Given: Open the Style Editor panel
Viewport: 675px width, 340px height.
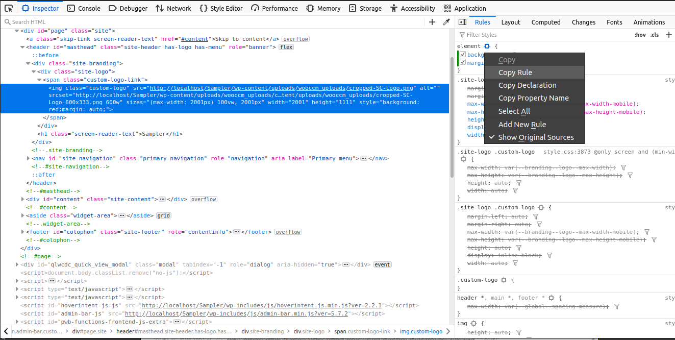Looking at the screenshot, I should [221, 8].
